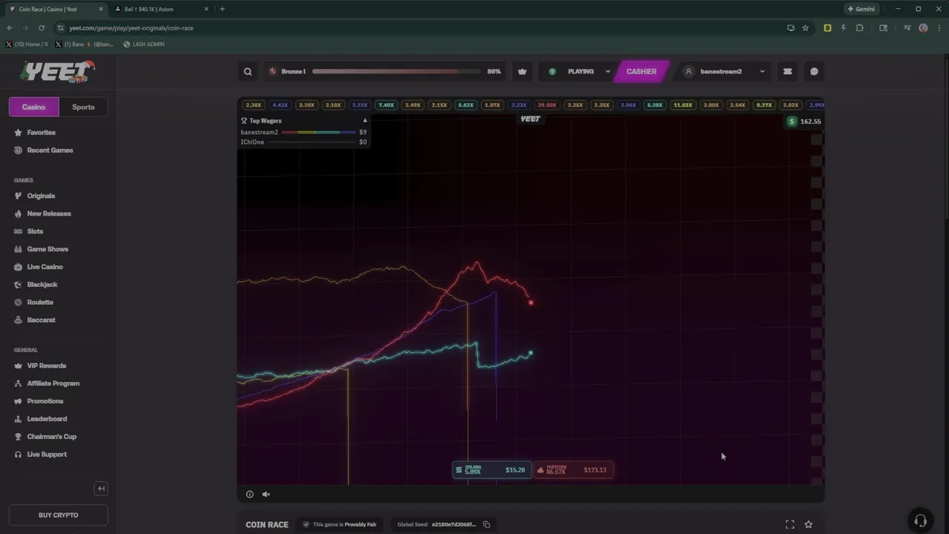Click the Yeet logo

(58, 71)
